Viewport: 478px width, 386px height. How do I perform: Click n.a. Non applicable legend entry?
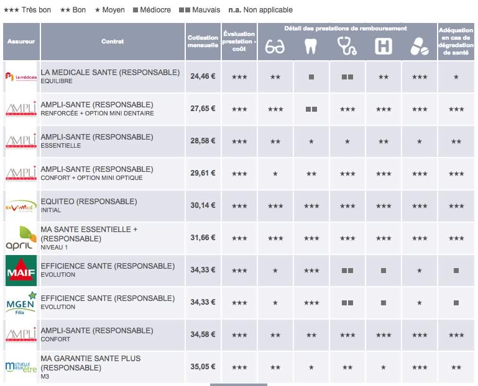click(260, 10)
